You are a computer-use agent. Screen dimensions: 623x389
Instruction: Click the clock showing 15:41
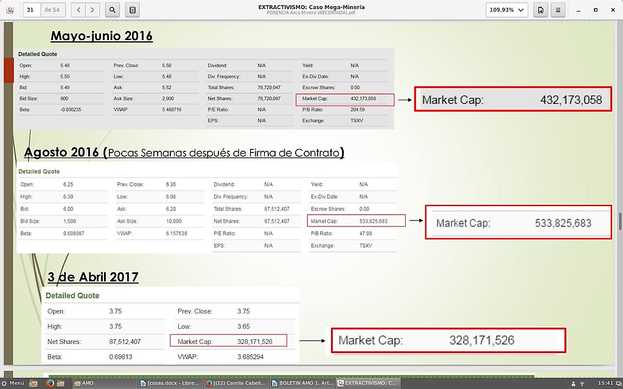click(x=605, y=384)
